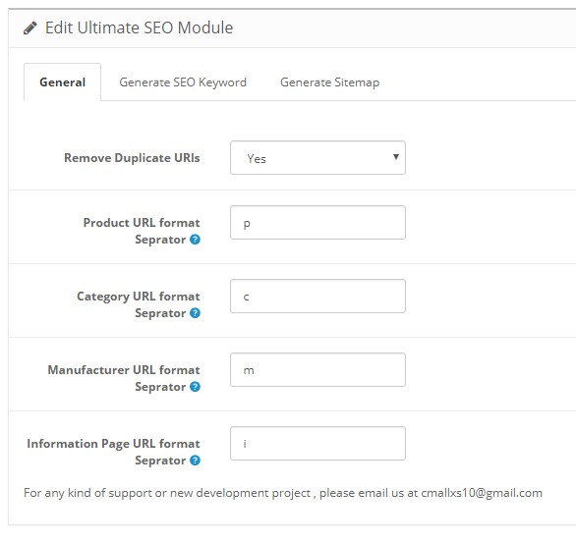Click help icon for Product URL format Seprator
The width and height of the screenshot is (576, 543).
pos(195,240)
